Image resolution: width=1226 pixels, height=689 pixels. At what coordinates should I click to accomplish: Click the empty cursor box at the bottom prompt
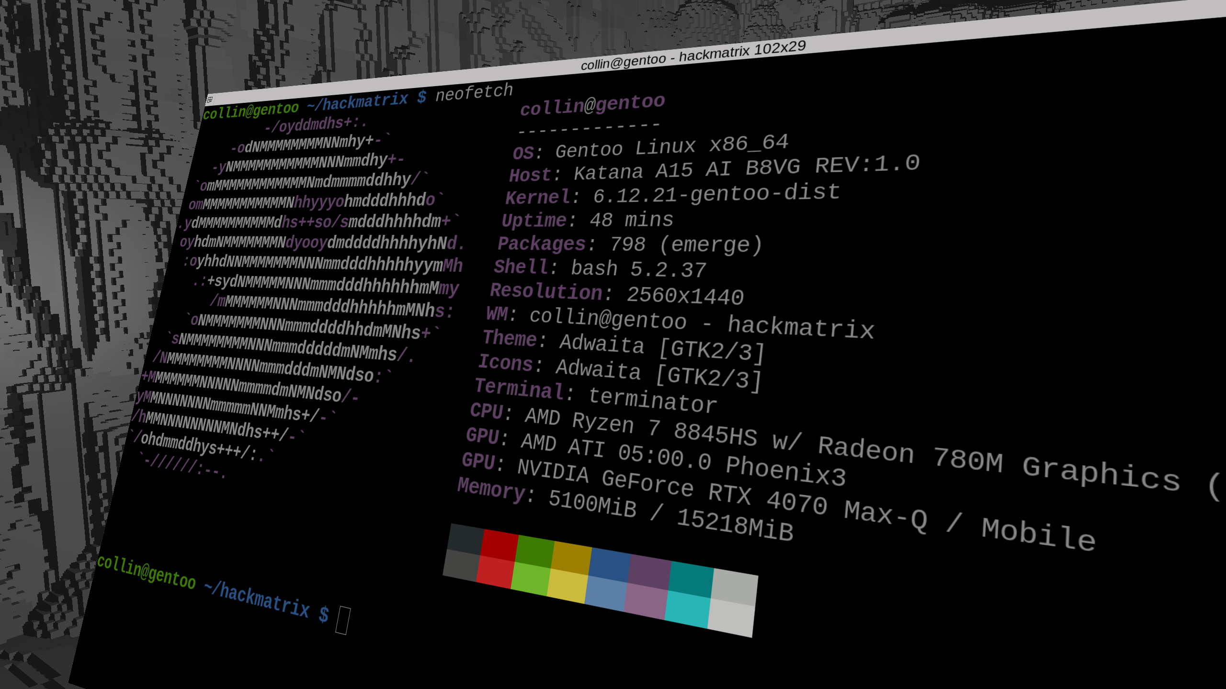[x=343, y=620]
